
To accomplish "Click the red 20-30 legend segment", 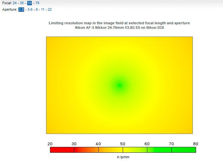I will tap(62, 150).
